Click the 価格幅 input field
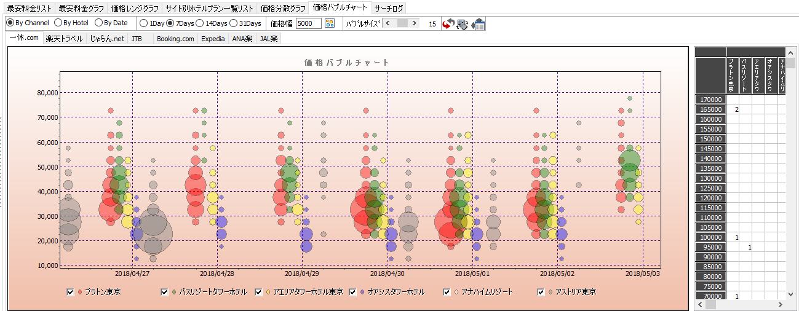Image resolution: width=799 pixels, height=311 pixels. 308,23
